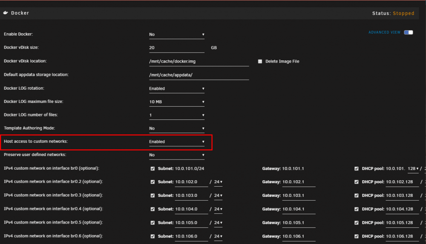Edit subnet field 10.0.103.0
Viewport: 426px width, 244px height.
tap(191, 196)
